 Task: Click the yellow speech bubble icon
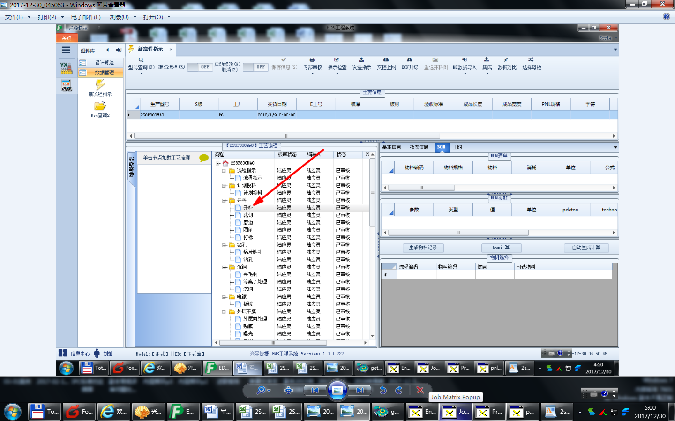(x=204, y=158)
